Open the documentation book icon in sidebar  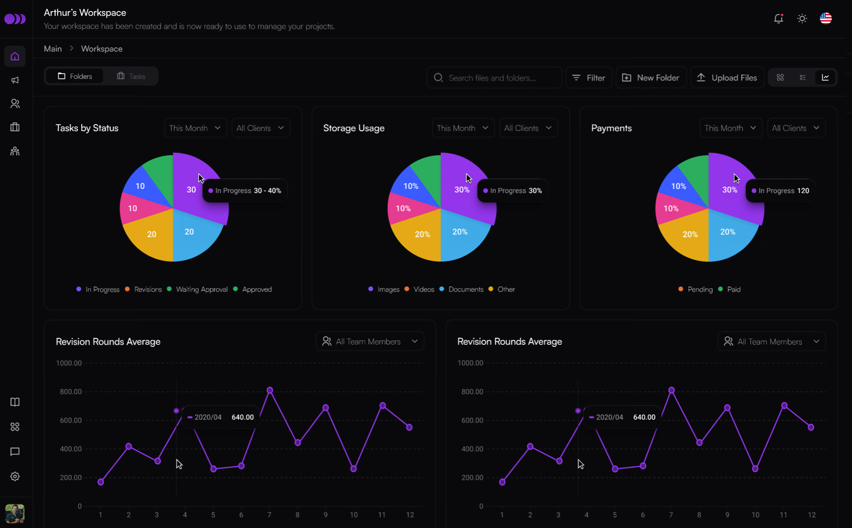[15, 402]
